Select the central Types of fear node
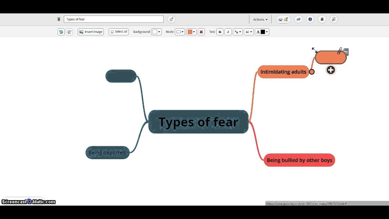Screen dimensions: 389x219 (198, 122)
